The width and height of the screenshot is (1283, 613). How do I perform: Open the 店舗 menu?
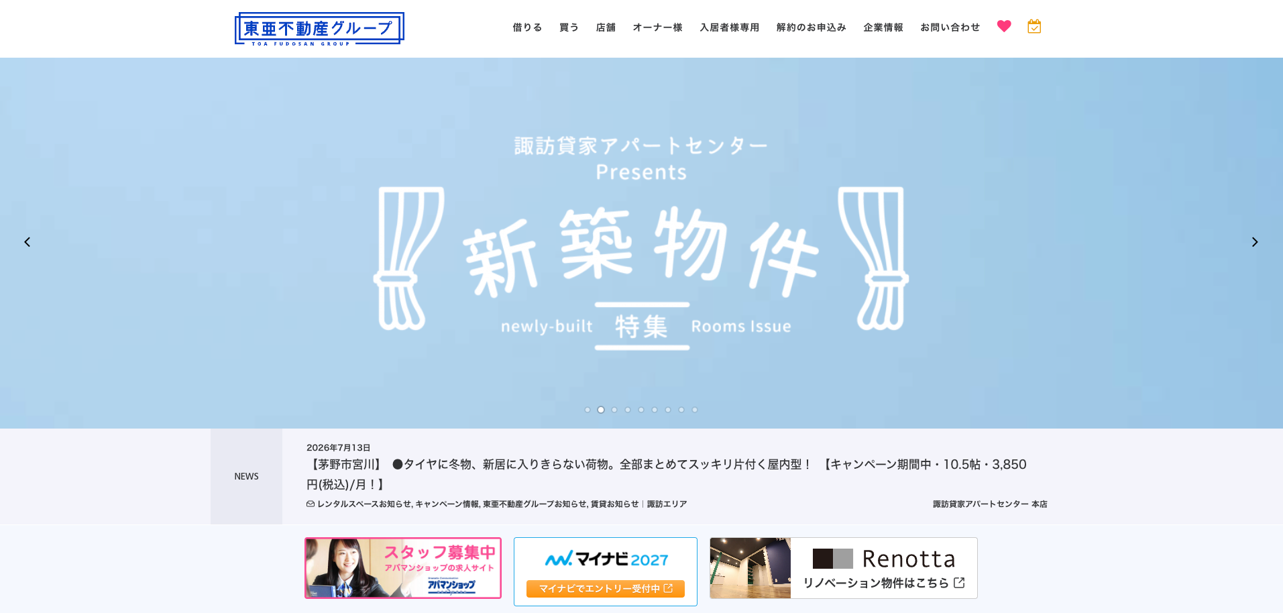[606, 27]
